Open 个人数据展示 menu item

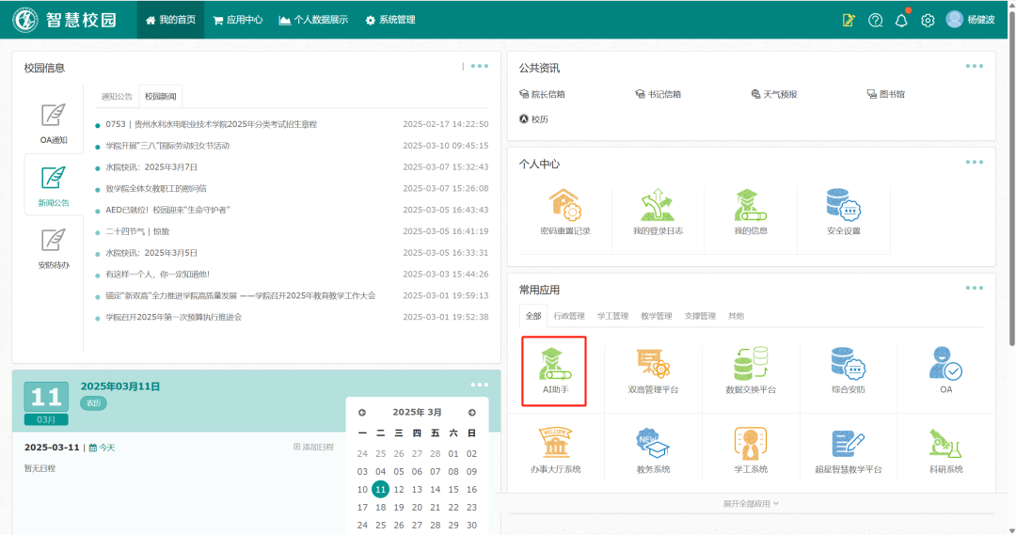coord(313,20)
